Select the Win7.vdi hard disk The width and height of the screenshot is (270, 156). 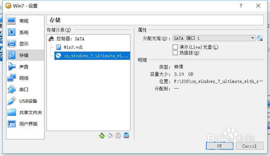(x=92, y=47)
